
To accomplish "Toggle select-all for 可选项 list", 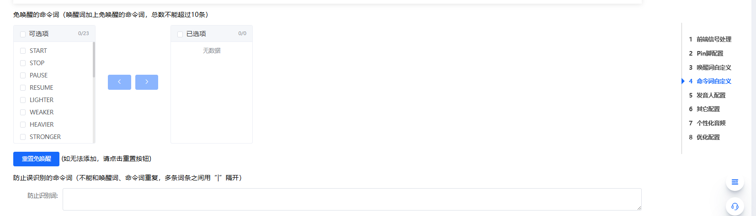I will 23,34.
